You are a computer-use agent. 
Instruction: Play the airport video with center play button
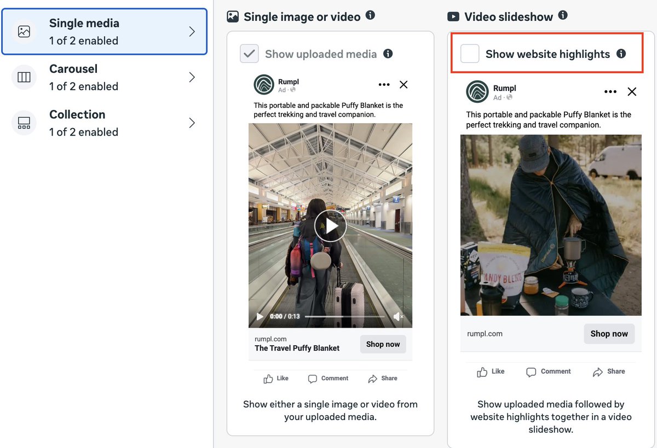tap(330, 225)
